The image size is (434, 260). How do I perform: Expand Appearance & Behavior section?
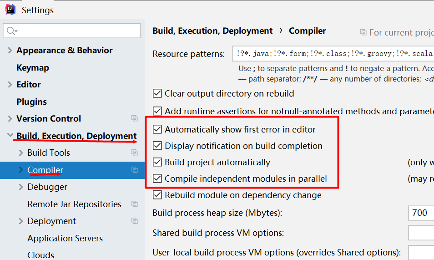click(x=10, y=51)
